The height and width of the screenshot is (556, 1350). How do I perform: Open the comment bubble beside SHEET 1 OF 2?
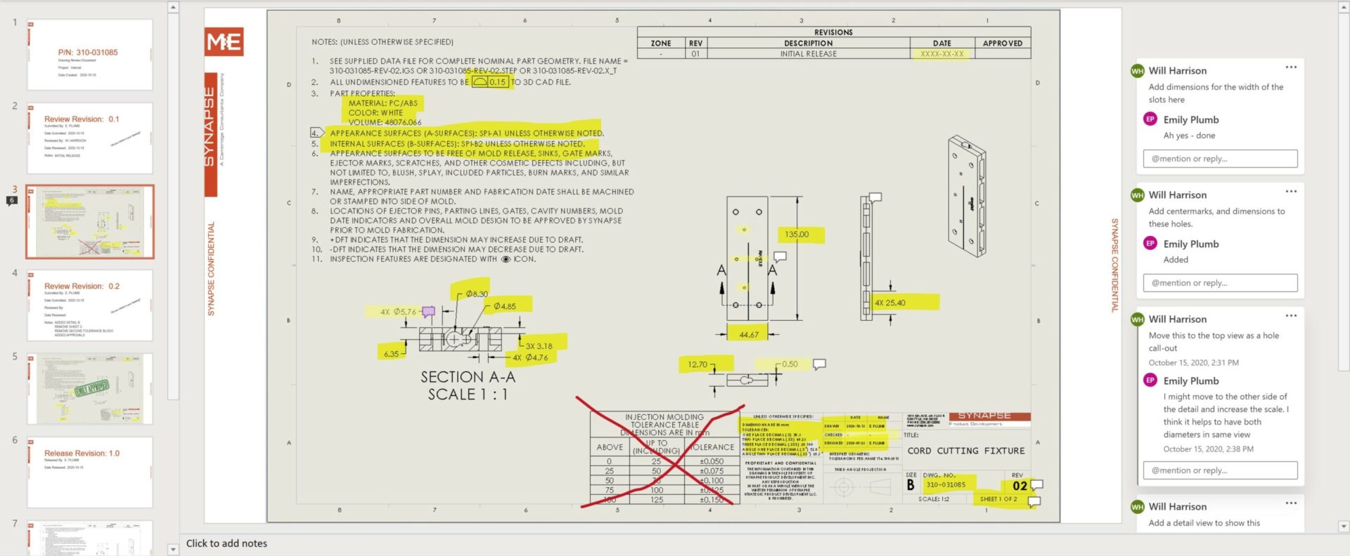(1034, 501)
